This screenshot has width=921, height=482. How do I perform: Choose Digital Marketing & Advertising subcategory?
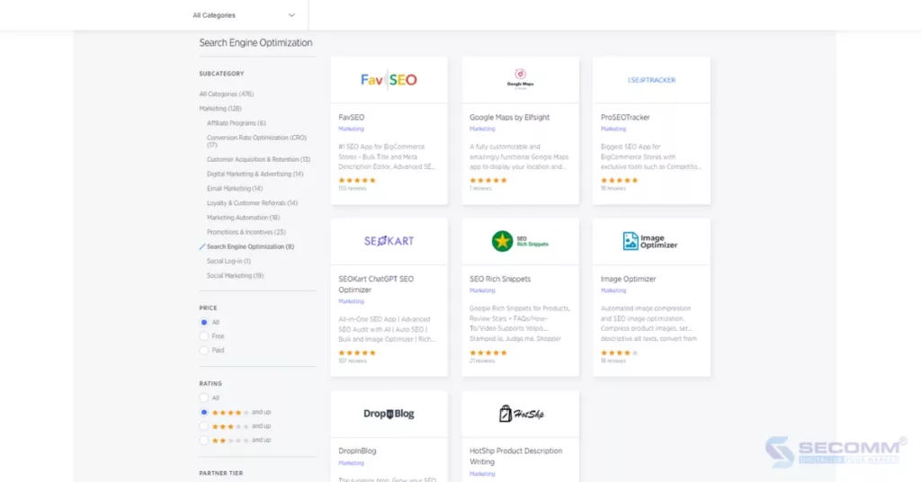tap(255, 174)
